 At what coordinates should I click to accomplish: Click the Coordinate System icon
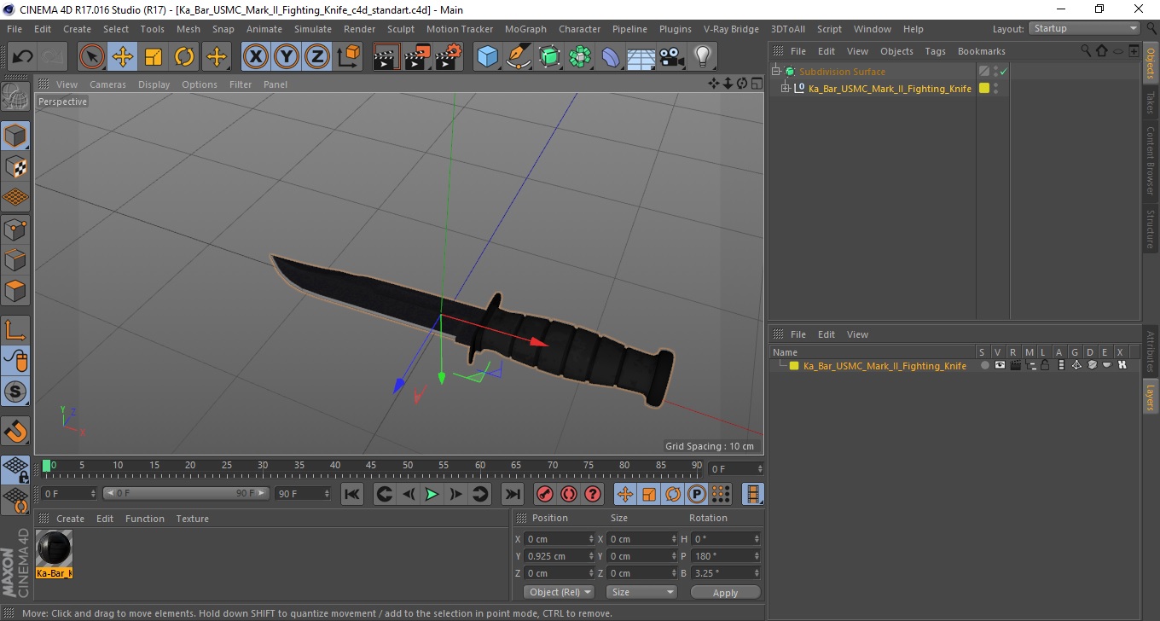348,57
